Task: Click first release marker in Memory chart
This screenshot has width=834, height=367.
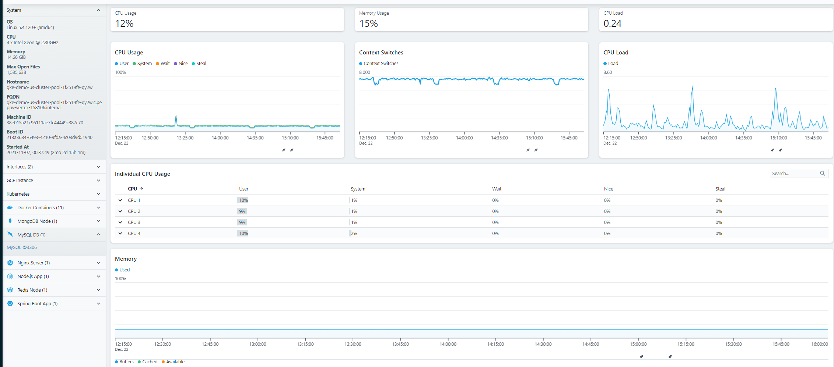Action: 642,356
